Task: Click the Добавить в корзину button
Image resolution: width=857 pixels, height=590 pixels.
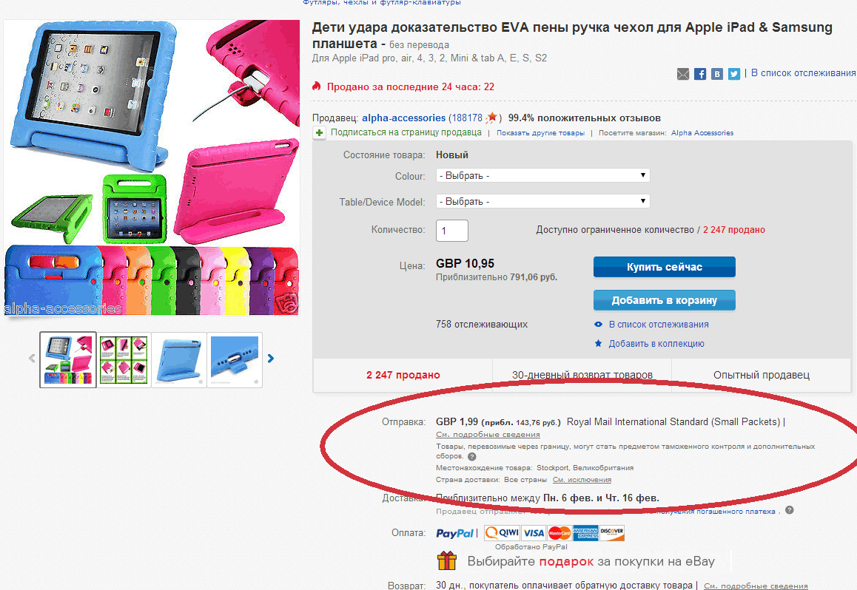Action: coord(664,300)
